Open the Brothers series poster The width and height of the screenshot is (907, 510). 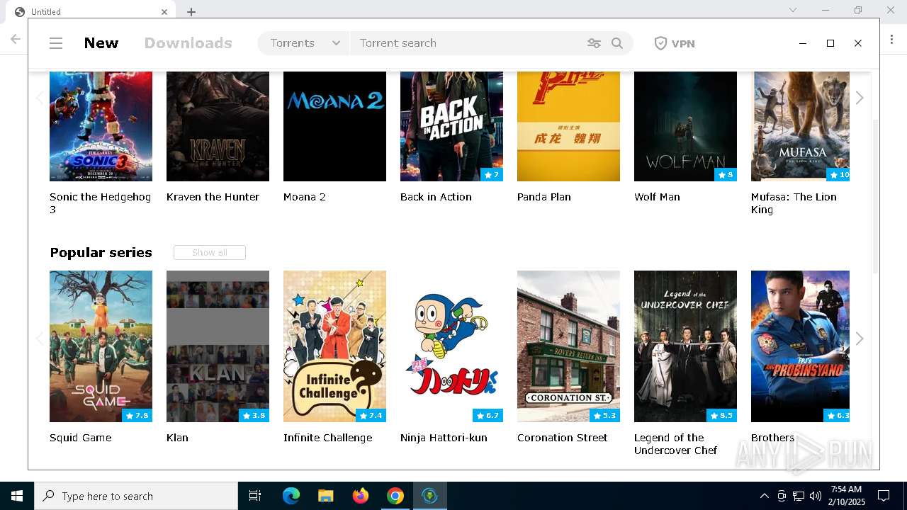tap(800, 346)
